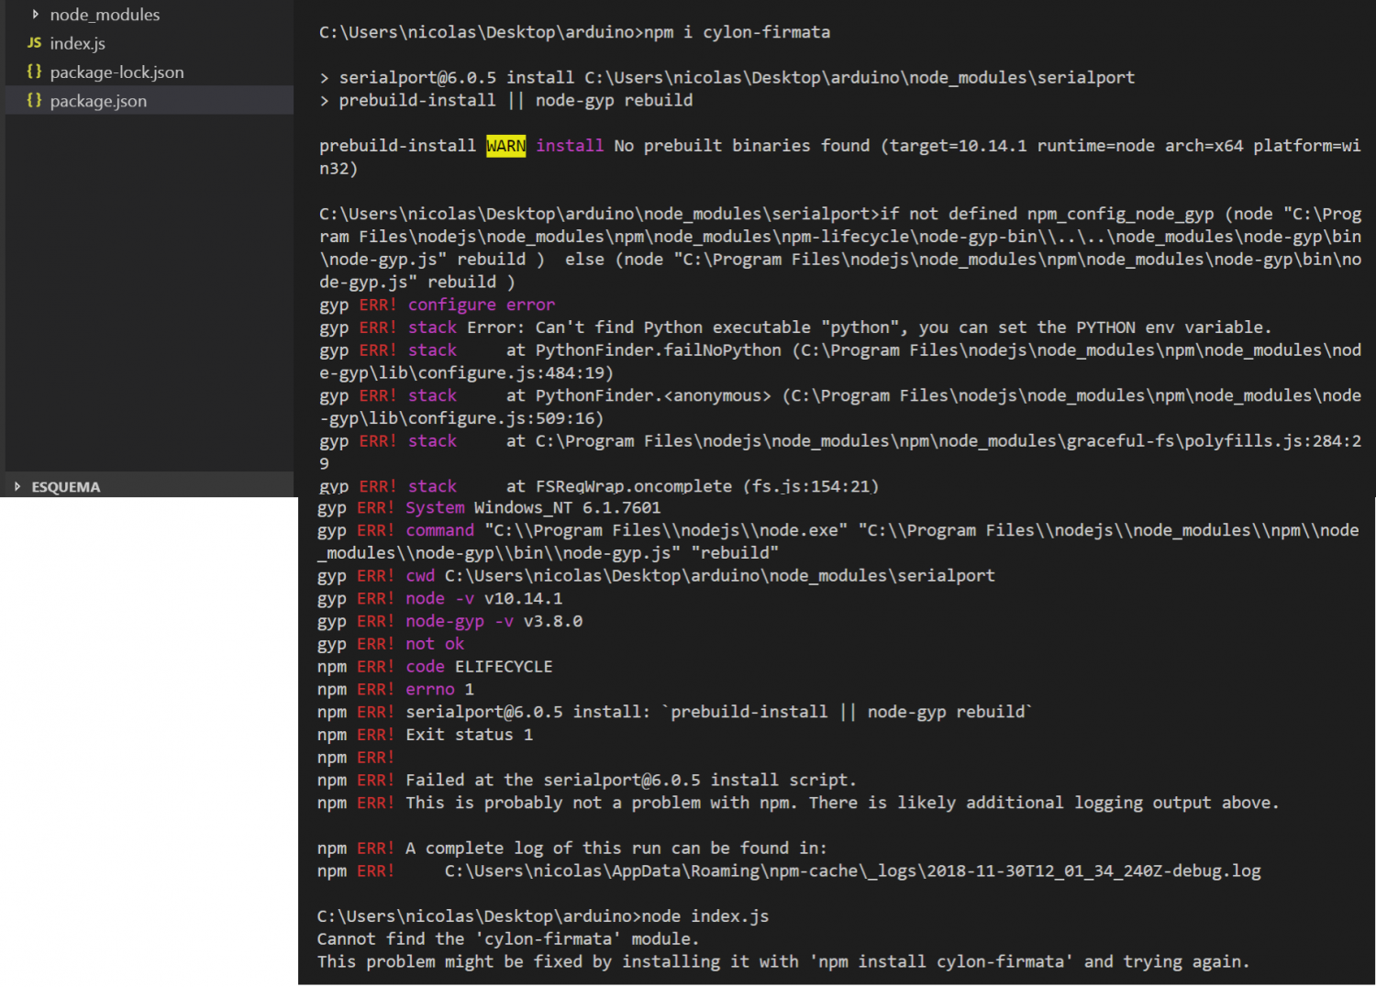Click the braces icon of package.json

click(x=34, y=100)
